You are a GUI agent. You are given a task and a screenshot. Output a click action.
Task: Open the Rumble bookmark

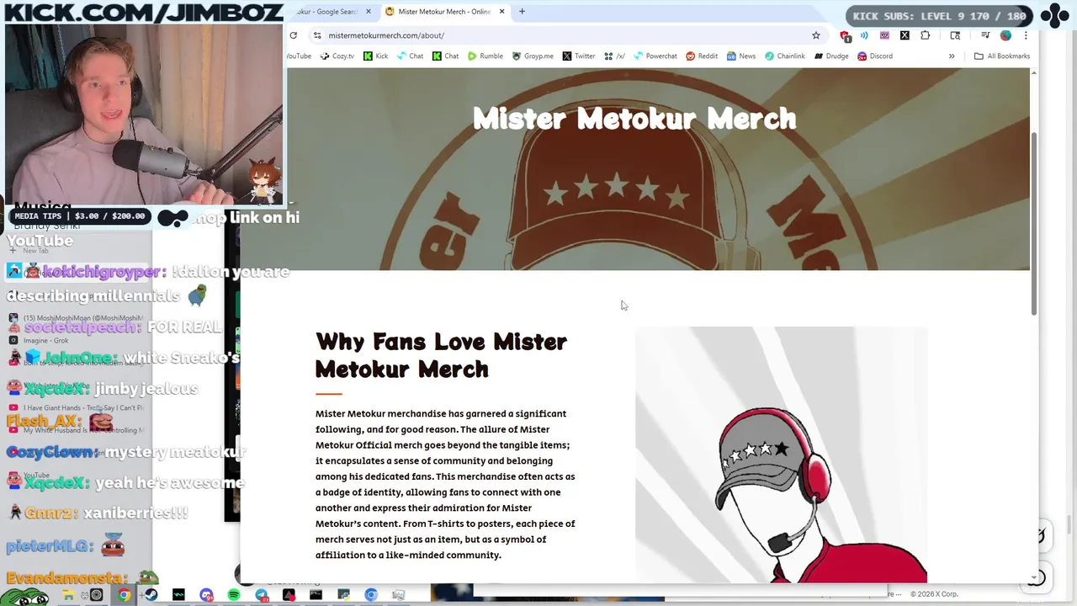(x=485, y=56)
